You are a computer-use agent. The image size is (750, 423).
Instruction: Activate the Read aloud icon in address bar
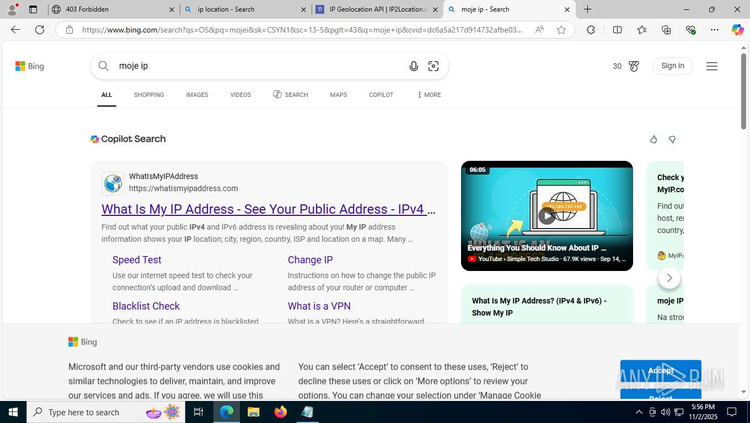click(539, 30)
